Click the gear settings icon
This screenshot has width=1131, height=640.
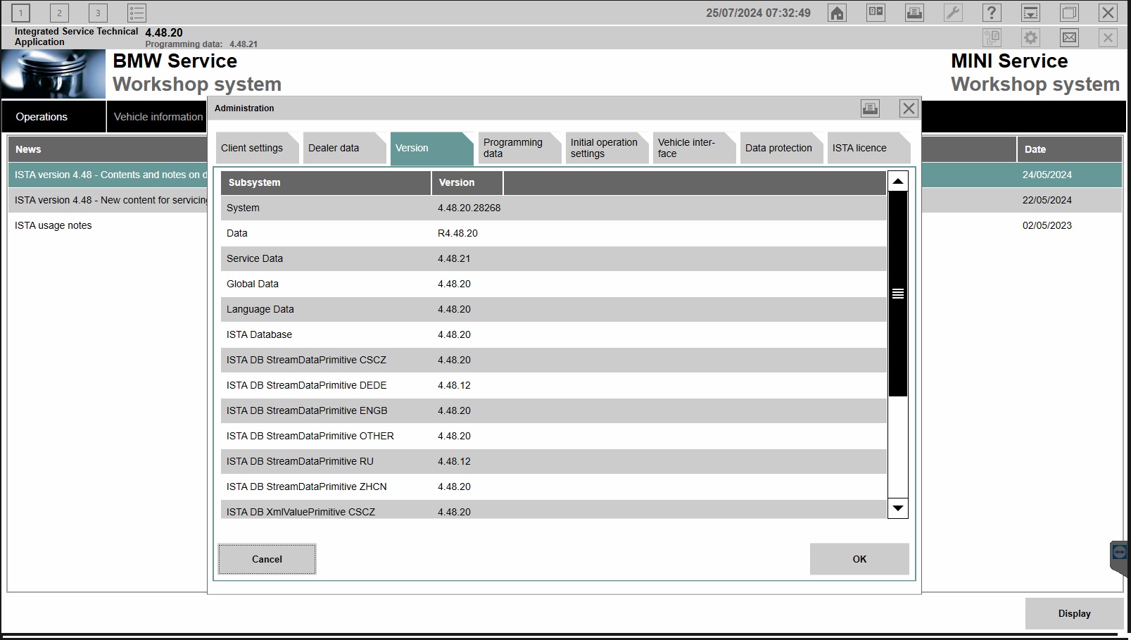(1030, 38)
